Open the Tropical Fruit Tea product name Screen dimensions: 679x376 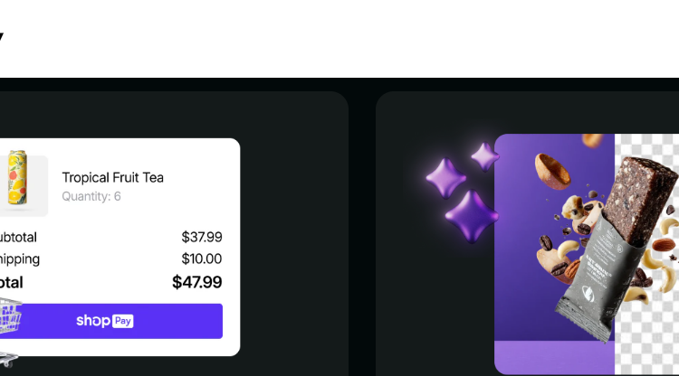(x=112, y=177)
